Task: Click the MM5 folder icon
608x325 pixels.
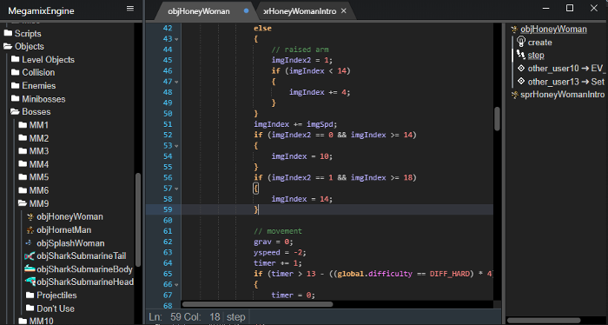Action: [23, 177]
